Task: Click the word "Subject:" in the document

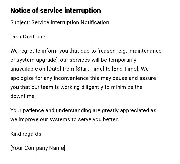Action: (20, 22)
